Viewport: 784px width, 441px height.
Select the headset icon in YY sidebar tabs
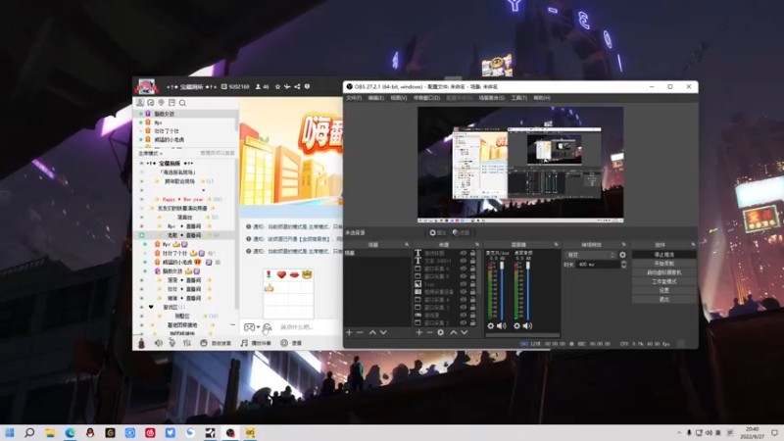151,103
